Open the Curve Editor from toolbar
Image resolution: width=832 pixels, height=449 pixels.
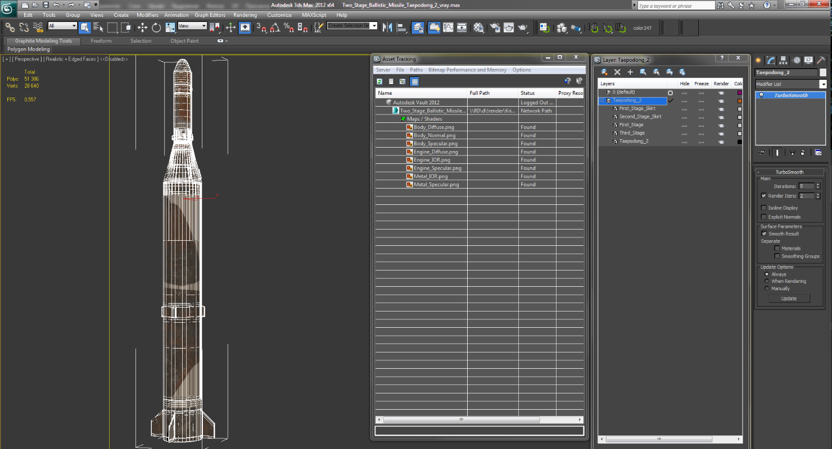coord(449,28)
